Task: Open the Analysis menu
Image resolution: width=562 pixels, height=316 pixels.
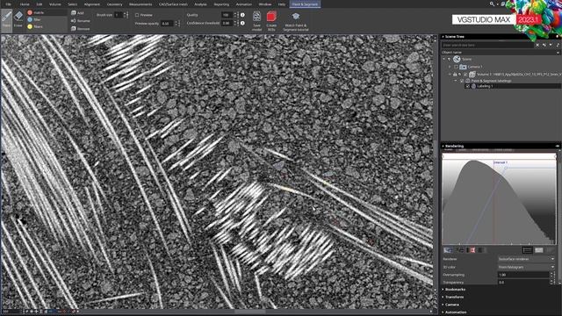Action: 200,4
